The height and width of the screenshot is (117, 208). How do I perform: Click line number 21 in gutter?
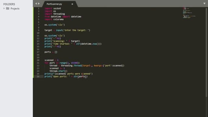coord(38,63)
